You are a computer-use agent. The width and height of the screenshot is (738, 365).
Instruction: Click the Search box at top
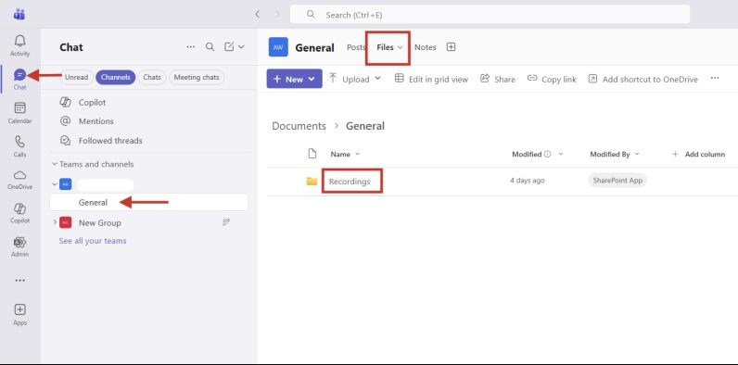click(490, 15)
